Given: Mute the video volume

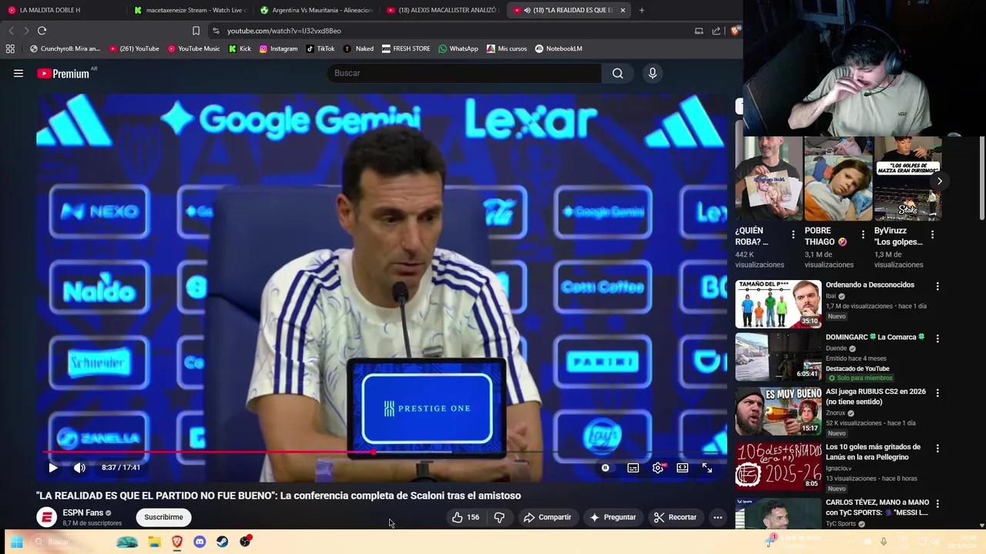Looking at the screenshot, I should point(79,468).
